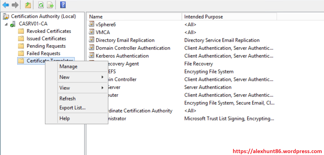The width and height of the screenshot is (324, 155).
Task: Collapse the CASRV01-CA tree node
Action: 6,24
